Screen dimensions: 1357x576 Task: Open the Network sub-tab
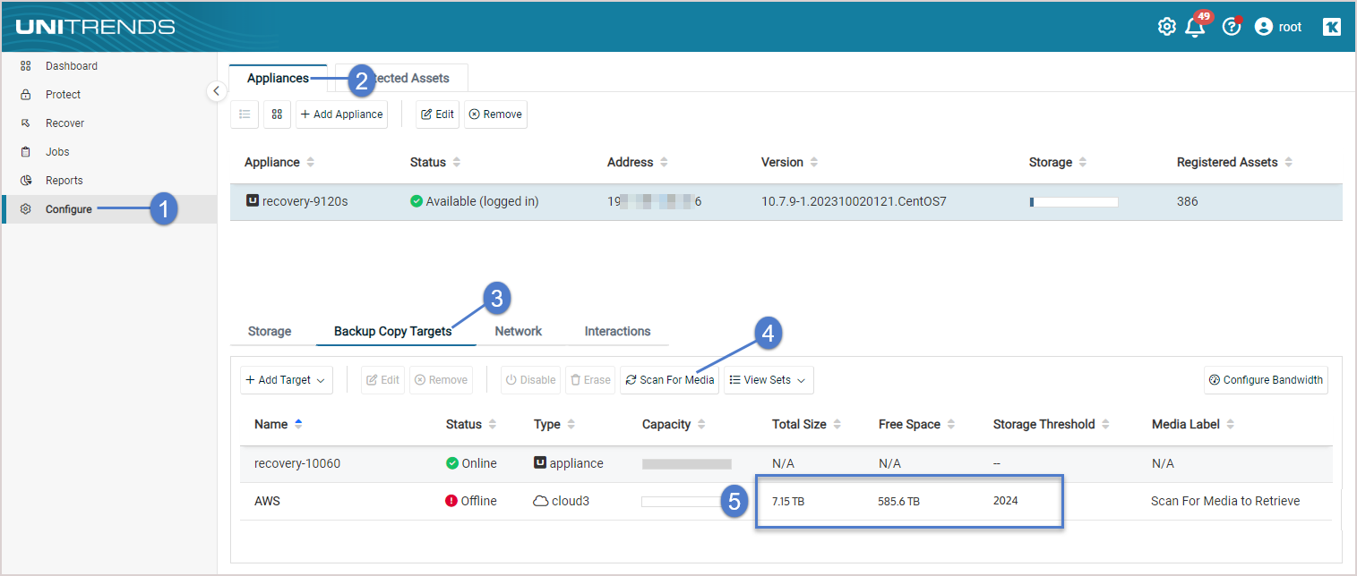[519, 331]
